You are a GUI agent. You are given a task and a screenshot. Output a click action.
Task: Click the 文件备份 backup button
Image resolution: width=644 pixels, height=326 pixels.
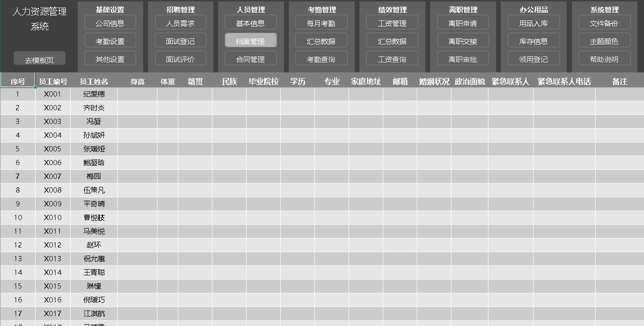[x=604, y=23]
